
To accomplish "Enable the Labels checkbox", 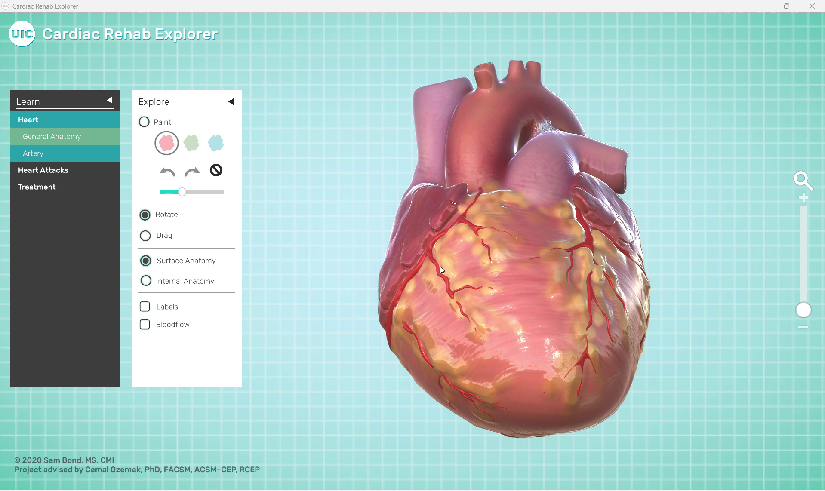I will (x=145, y=307).
